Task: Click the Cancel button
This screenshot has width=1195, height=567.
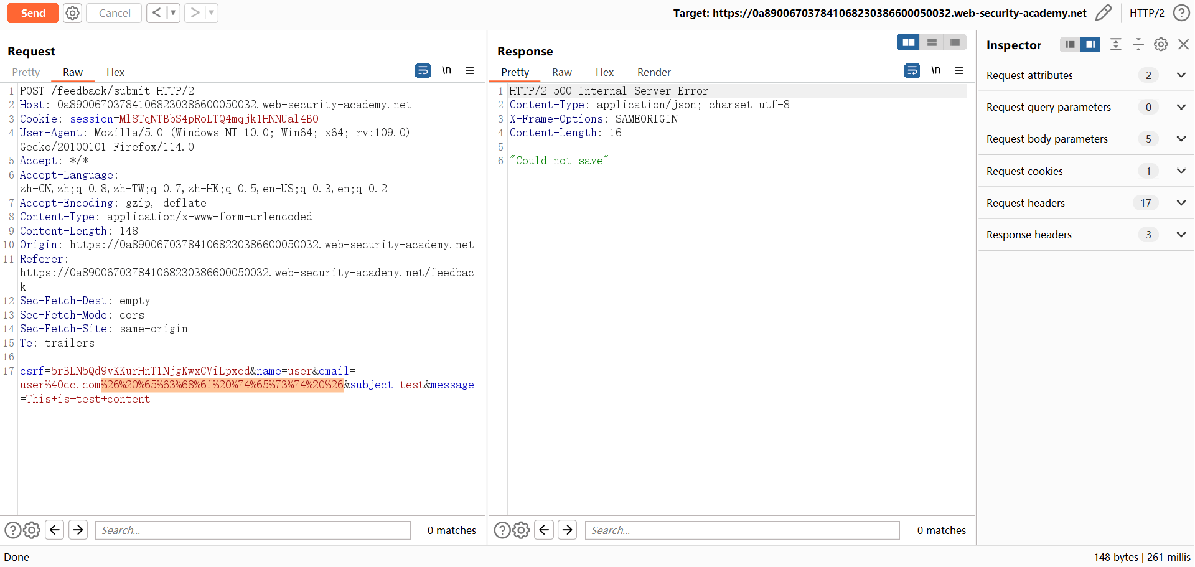Action: click(115, 13)
